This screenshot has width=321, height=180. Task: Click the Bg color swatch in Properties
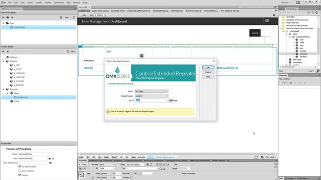click(x=139, y=173)
